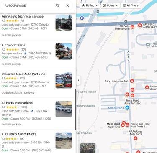Click the gray Trade Metal place marker

click(x=148, y=45)
